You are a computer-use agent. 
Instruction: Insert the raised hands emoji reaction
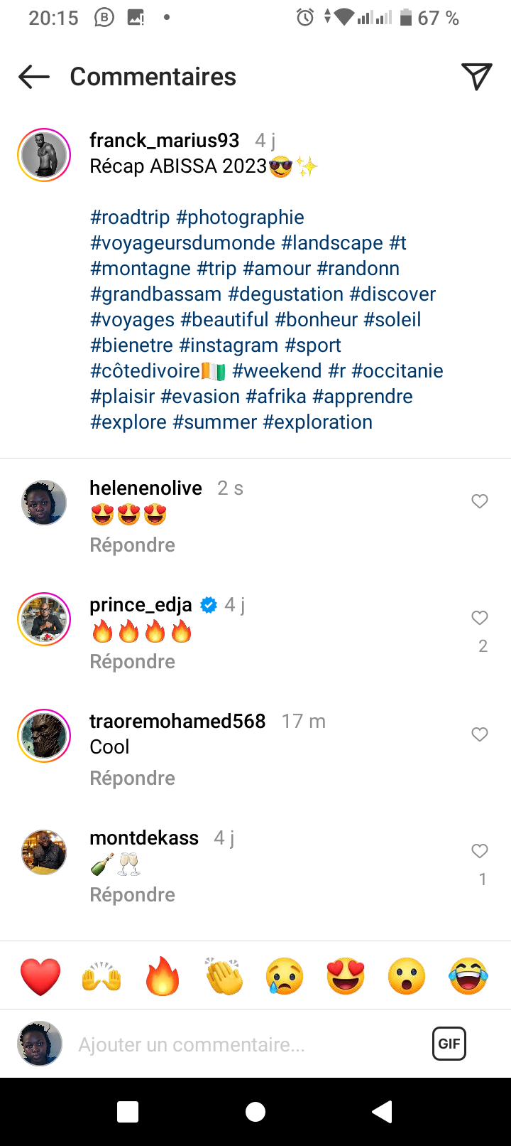pos(101,976)
